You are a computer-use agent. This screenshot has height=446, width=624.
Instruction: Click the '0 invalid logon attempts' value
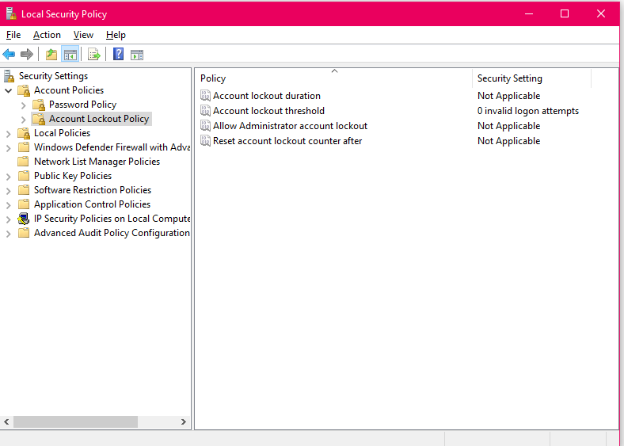click(x=528, y=111)
